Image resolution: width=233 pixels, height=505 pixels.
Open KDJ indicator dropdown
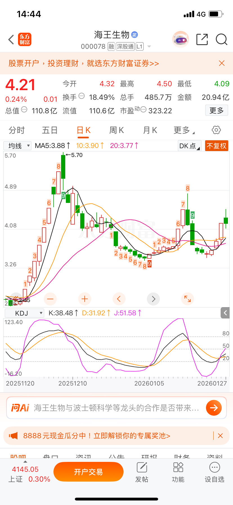pyautogui.click(x=24, y=313)
